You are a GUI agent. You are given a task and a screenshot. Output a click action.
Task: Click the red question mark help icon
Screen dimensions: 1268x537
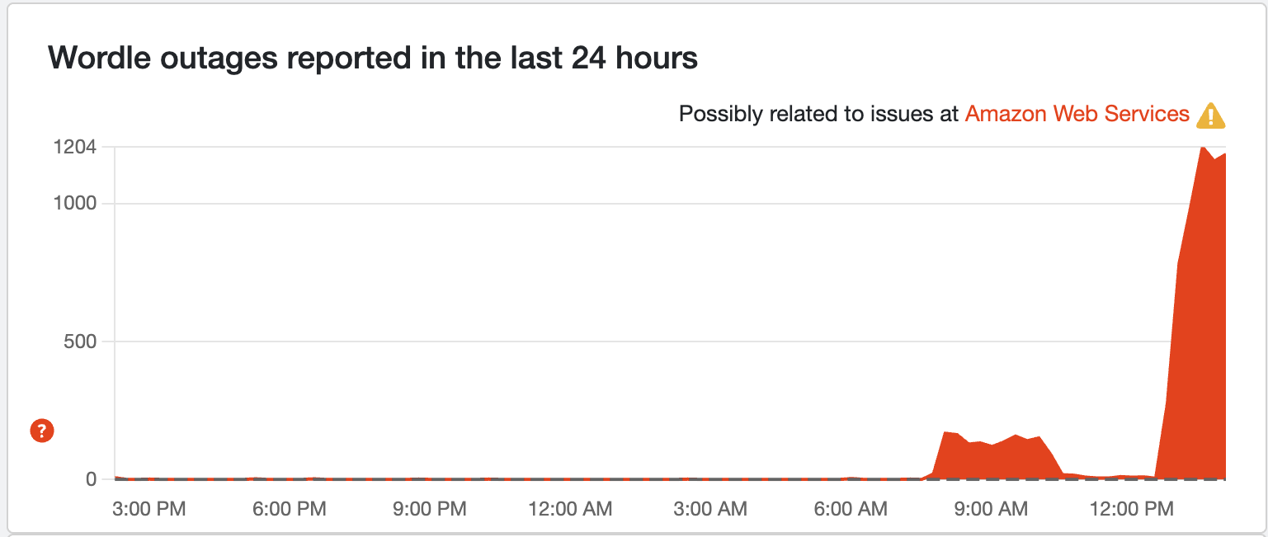41,430
